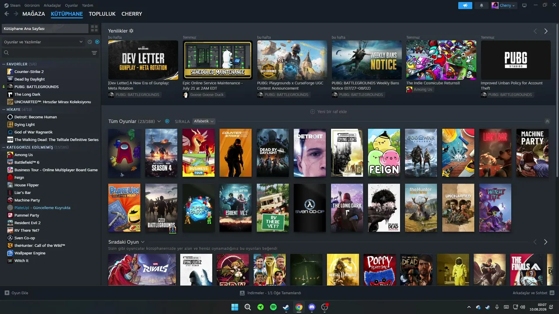Open the Görünüm menu
The height and width of the screenshot is (314, 559).
point(32,5)
